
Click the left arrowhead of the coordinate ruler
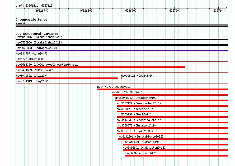pyautogui.click(x=16, y=8)
